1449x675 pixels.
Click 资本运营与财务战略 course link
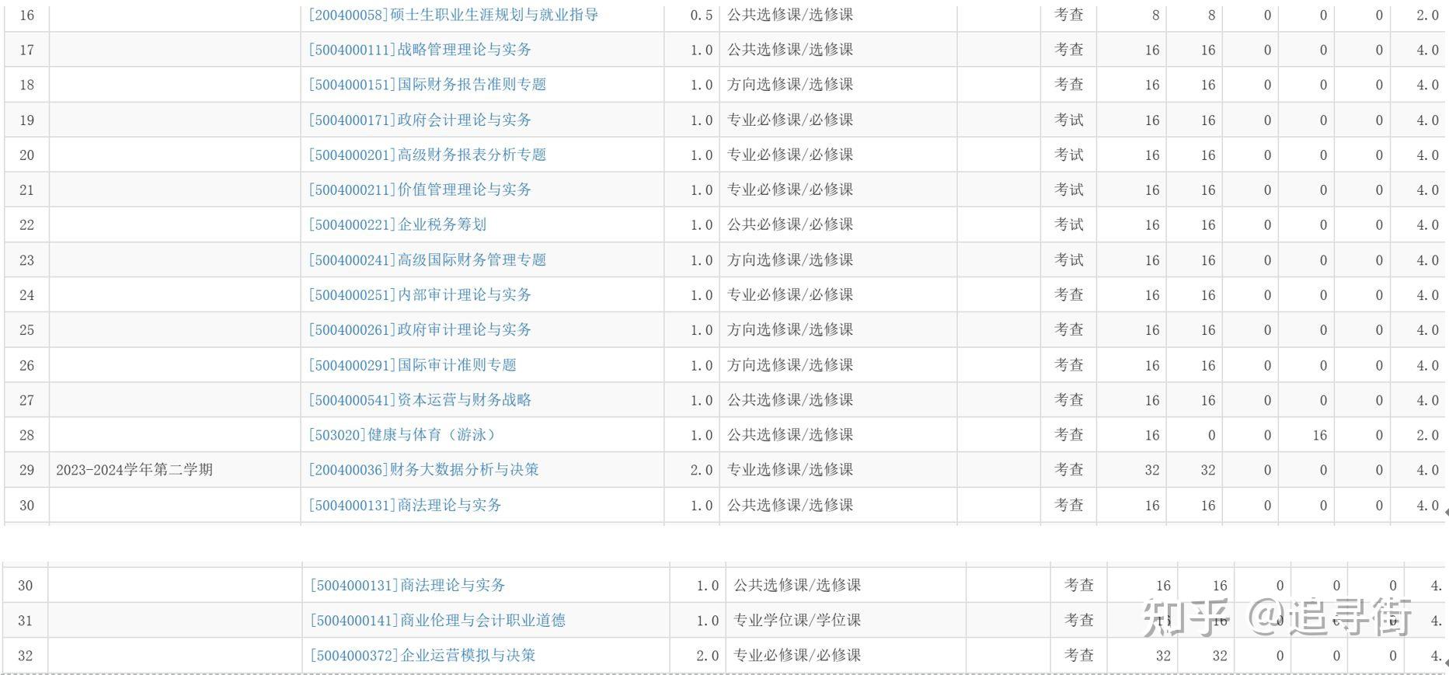[420, 401]
